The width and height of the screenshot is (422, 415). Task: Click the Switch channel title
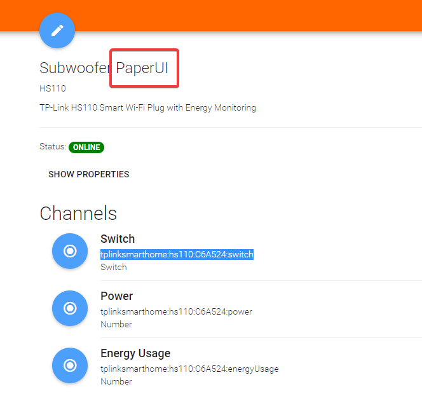click(118, 239)
